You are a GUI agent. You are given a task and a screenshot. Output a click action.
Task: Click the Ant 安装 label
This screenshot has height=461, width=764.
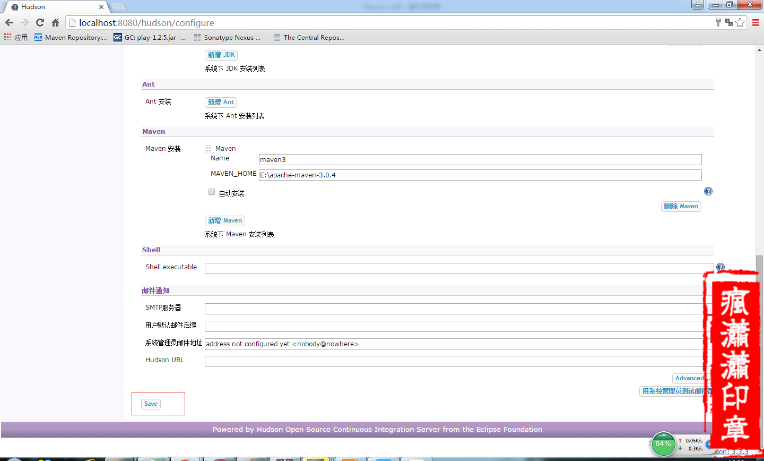tap(158, 102)
